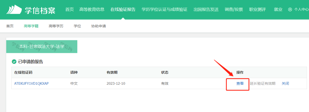The image size is (309, 112).
Task: Open 职业测评 menu
Action: coord(257,9)
